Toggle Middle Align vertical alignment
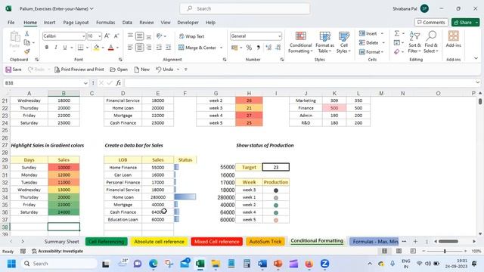 (139, 36)
